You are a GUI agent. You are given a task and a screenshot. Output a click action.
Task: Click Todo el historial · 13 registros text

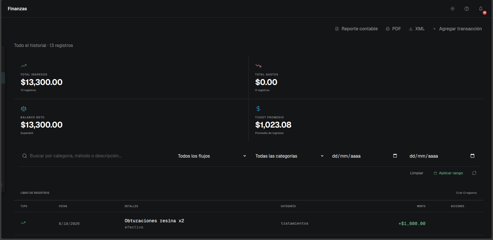pos(43,45)
